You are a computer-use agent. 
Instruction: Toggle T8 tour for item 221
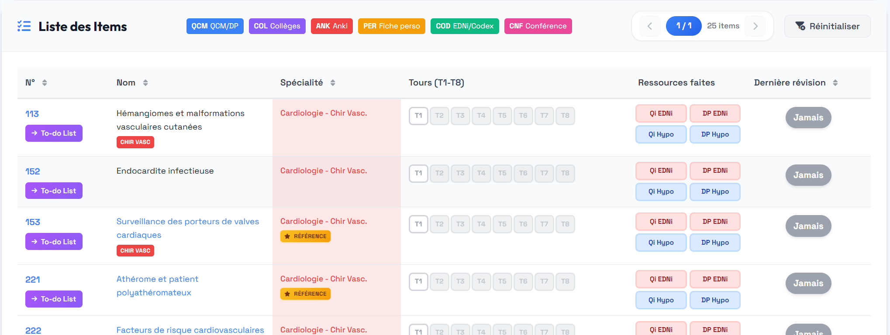[565, 281]
